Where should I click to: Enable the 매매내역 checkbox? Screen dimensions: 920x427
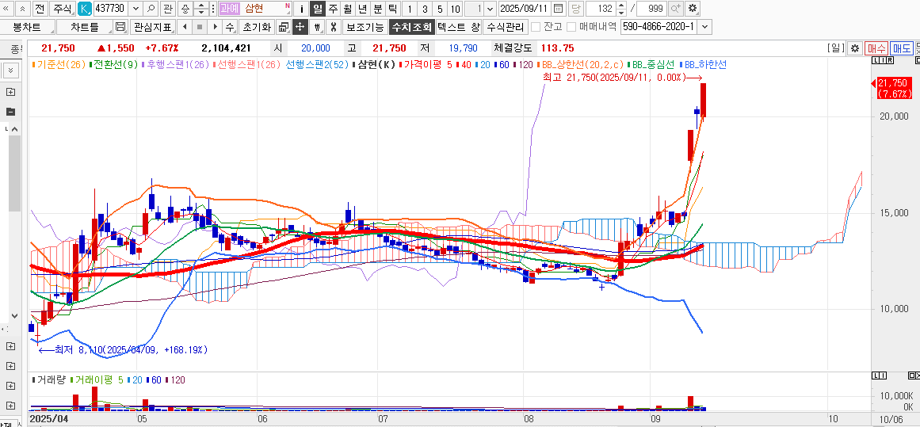pos(571,27)
